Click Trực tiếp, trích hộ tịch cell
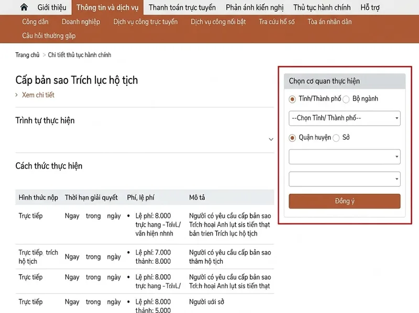The height and width of the screenshot is (313, 419). click(x=38, y=256)
